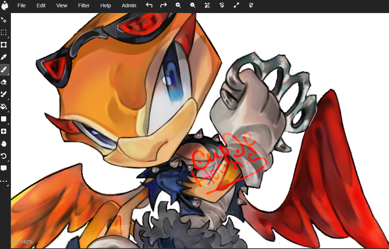Screen dimensions: 389x249
Task: Click the Redo arrow
Action: click(164, 5)
